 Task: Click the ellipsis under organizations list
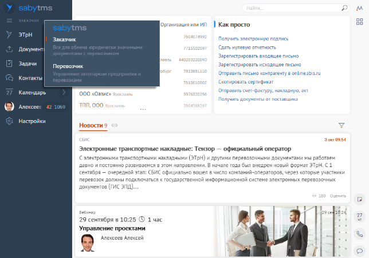(143, 109)
